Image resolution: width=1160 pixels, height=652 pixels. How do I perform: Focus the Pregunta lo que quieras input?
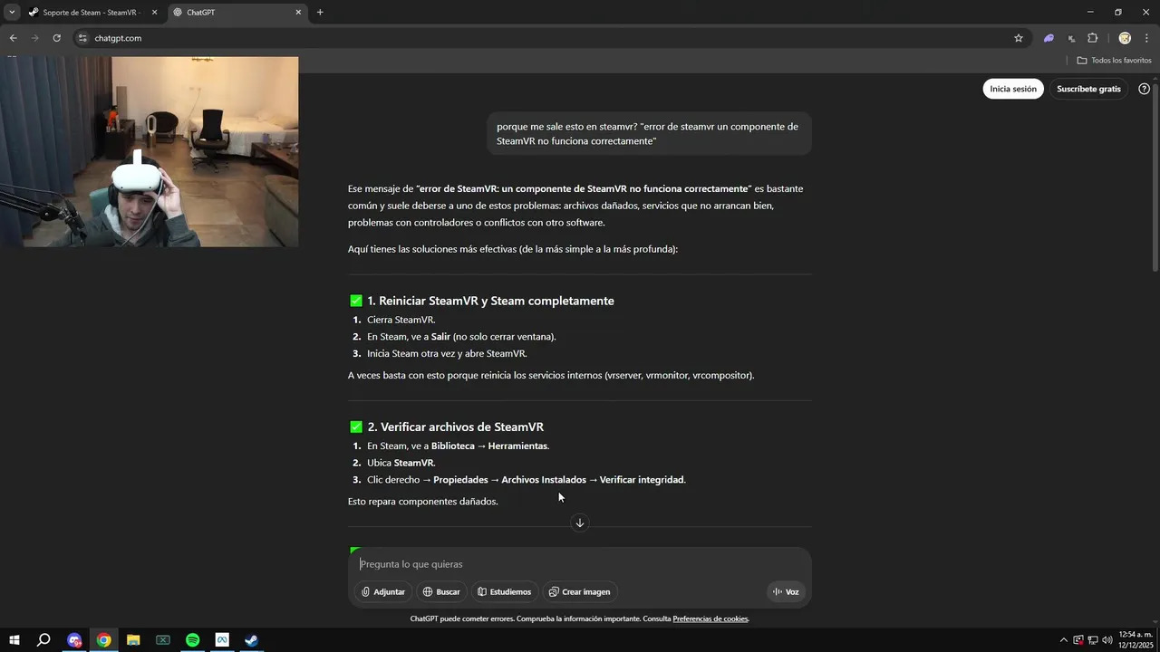[x=580, y=564]
